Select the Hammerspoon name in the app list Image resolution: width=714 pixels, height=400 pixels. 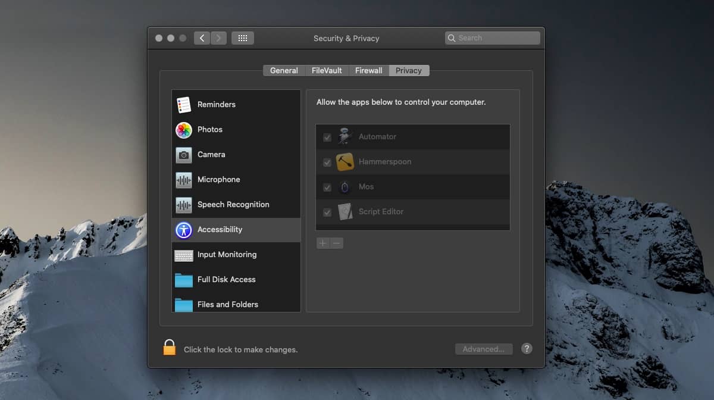pos(385,161)
